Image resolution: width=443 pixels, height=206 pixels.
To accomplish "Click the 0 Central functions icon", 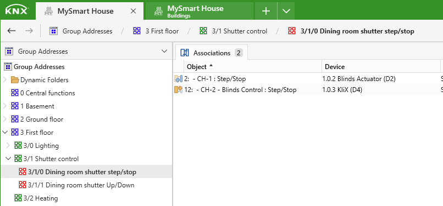I will coord(15,93).
